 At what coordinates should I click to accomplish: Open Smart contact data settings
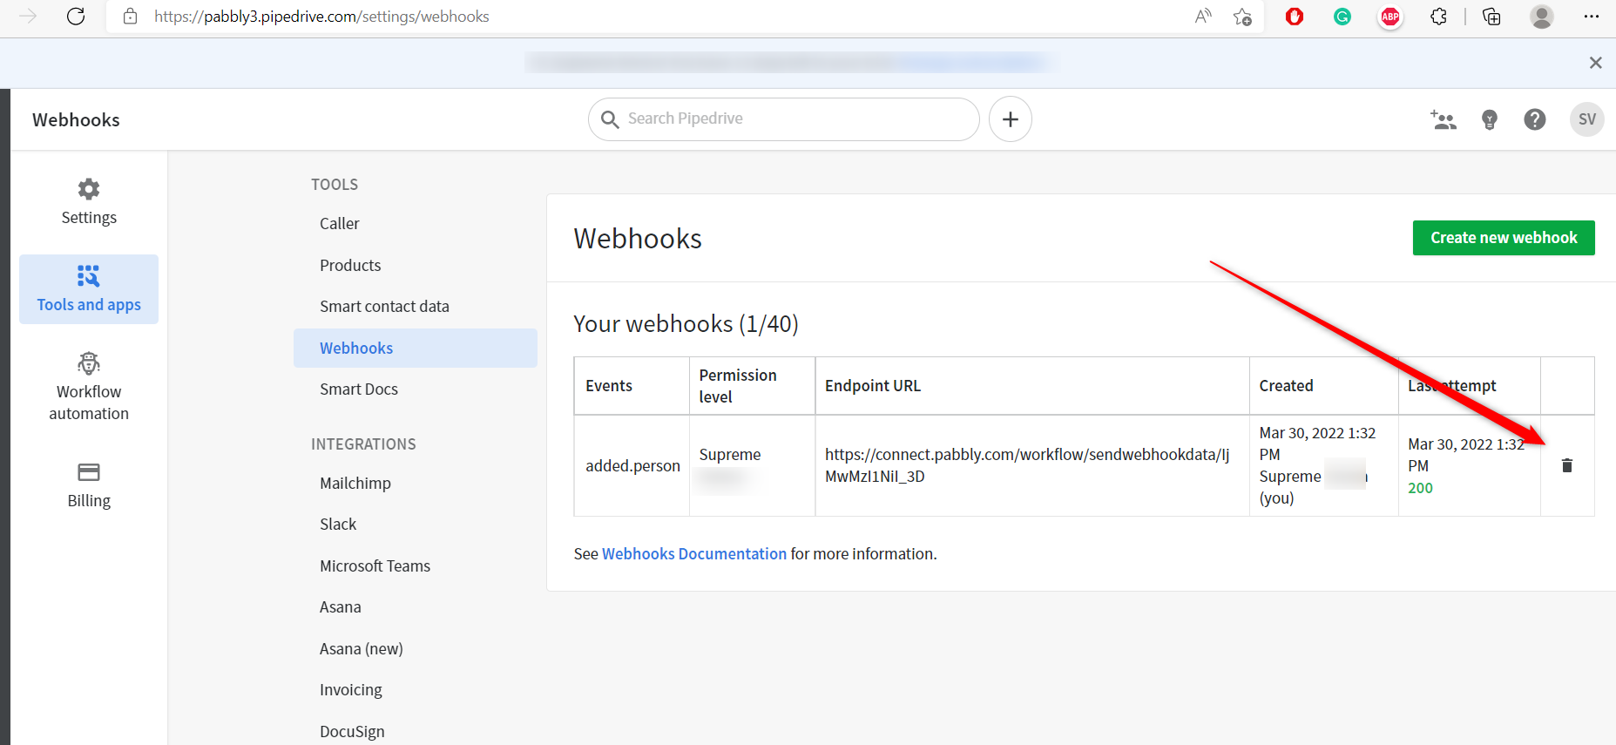point(384,307)
